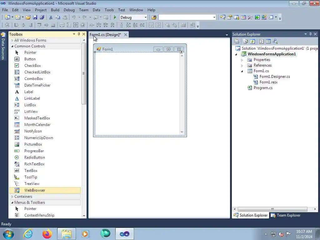Screen dimensions: 320x240
Task: Open the empty Find combo box dropdown arrow
Action: click(x=214, y=17)
